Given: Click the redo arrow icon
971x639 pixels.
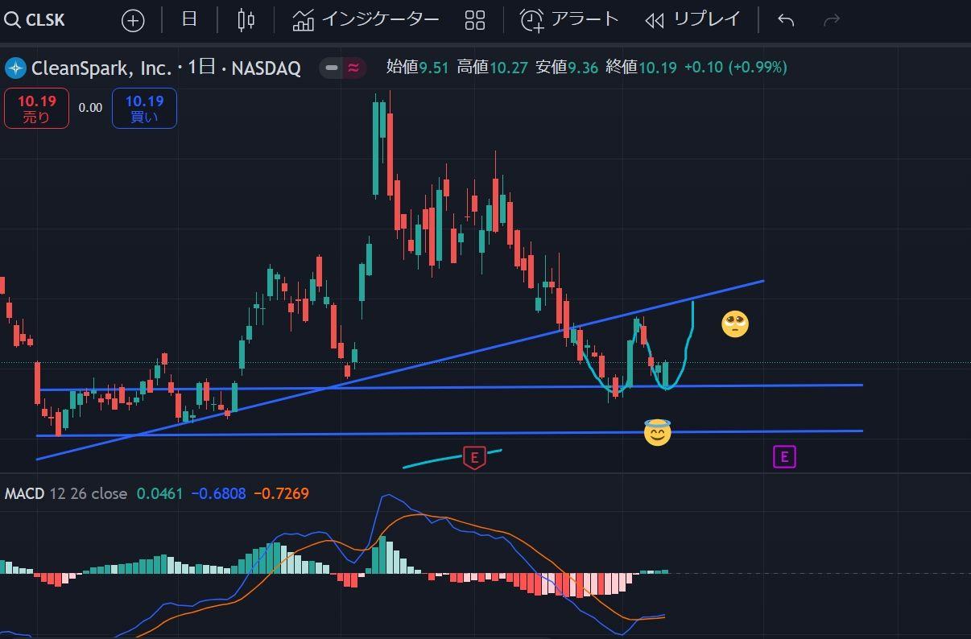Looking at the screenshot, I should click(x=832, y=20).
